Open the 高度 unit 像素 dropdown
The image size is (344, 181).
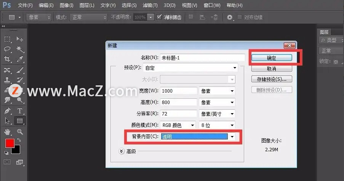tap(217, 102)
